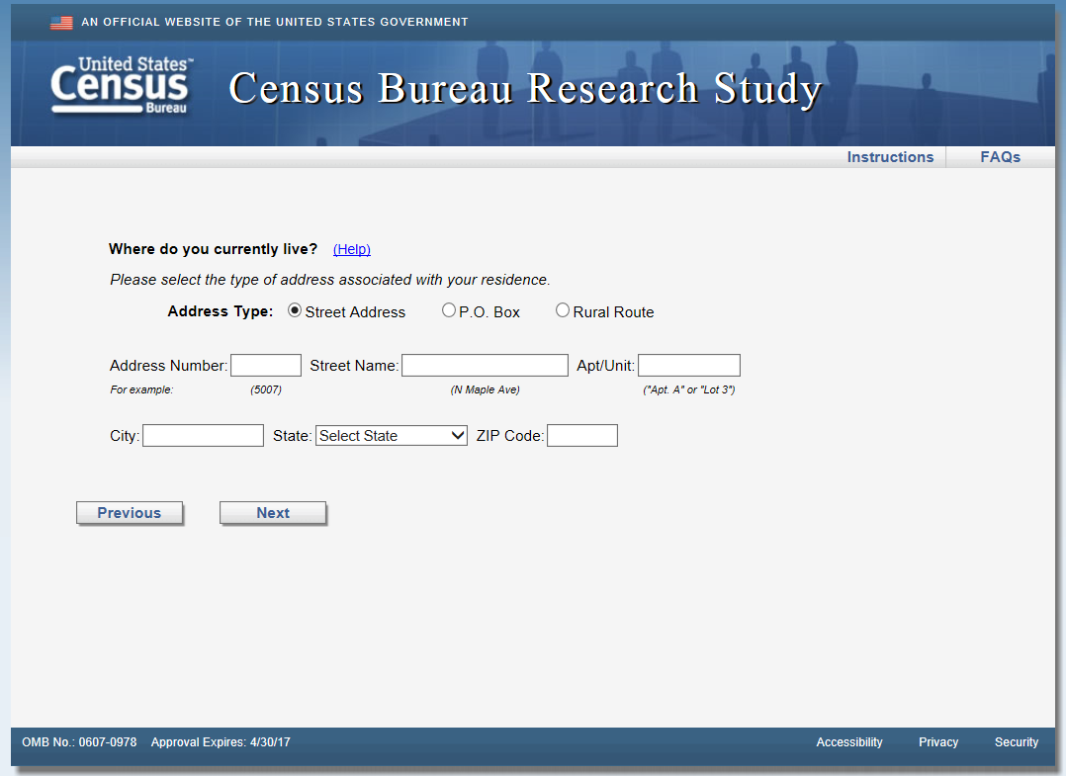Open the FAQs menu item
The width and height of the screenshot is (1066, 776).
coord(1000,157)
